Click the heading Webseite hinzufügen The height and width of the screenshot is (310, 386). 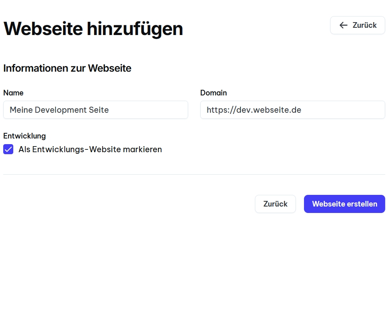93,28
